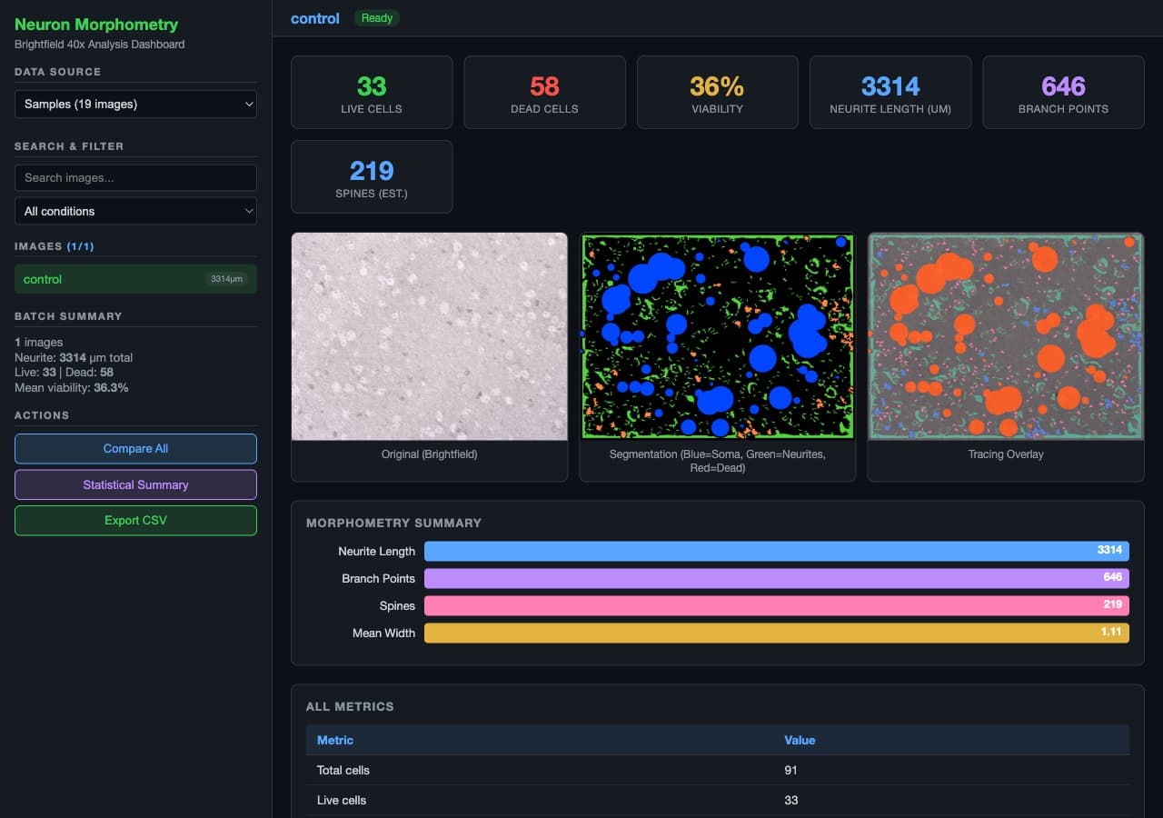Open the All conditions filter dropdown
1163x818 pixels.
point(135,211)
